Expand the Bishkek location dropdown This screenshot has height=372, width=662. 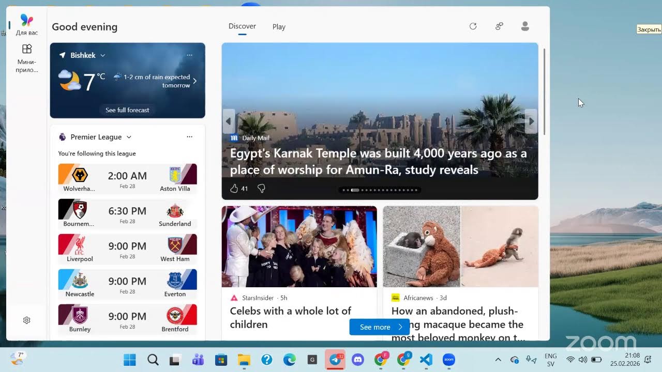(x=102, y=55)
